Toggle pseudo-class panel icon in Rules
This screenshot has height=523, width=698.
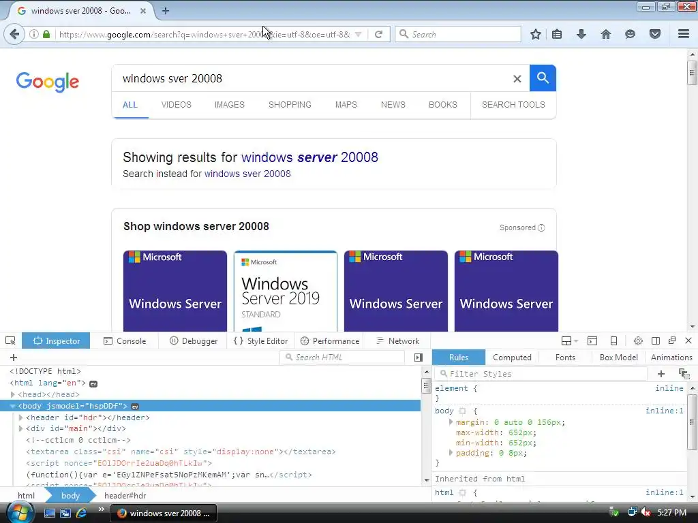click(x=683, y=374)
